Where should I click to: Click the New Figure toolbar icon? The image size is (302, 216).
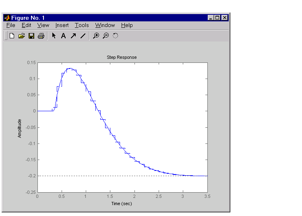point(12,36)
